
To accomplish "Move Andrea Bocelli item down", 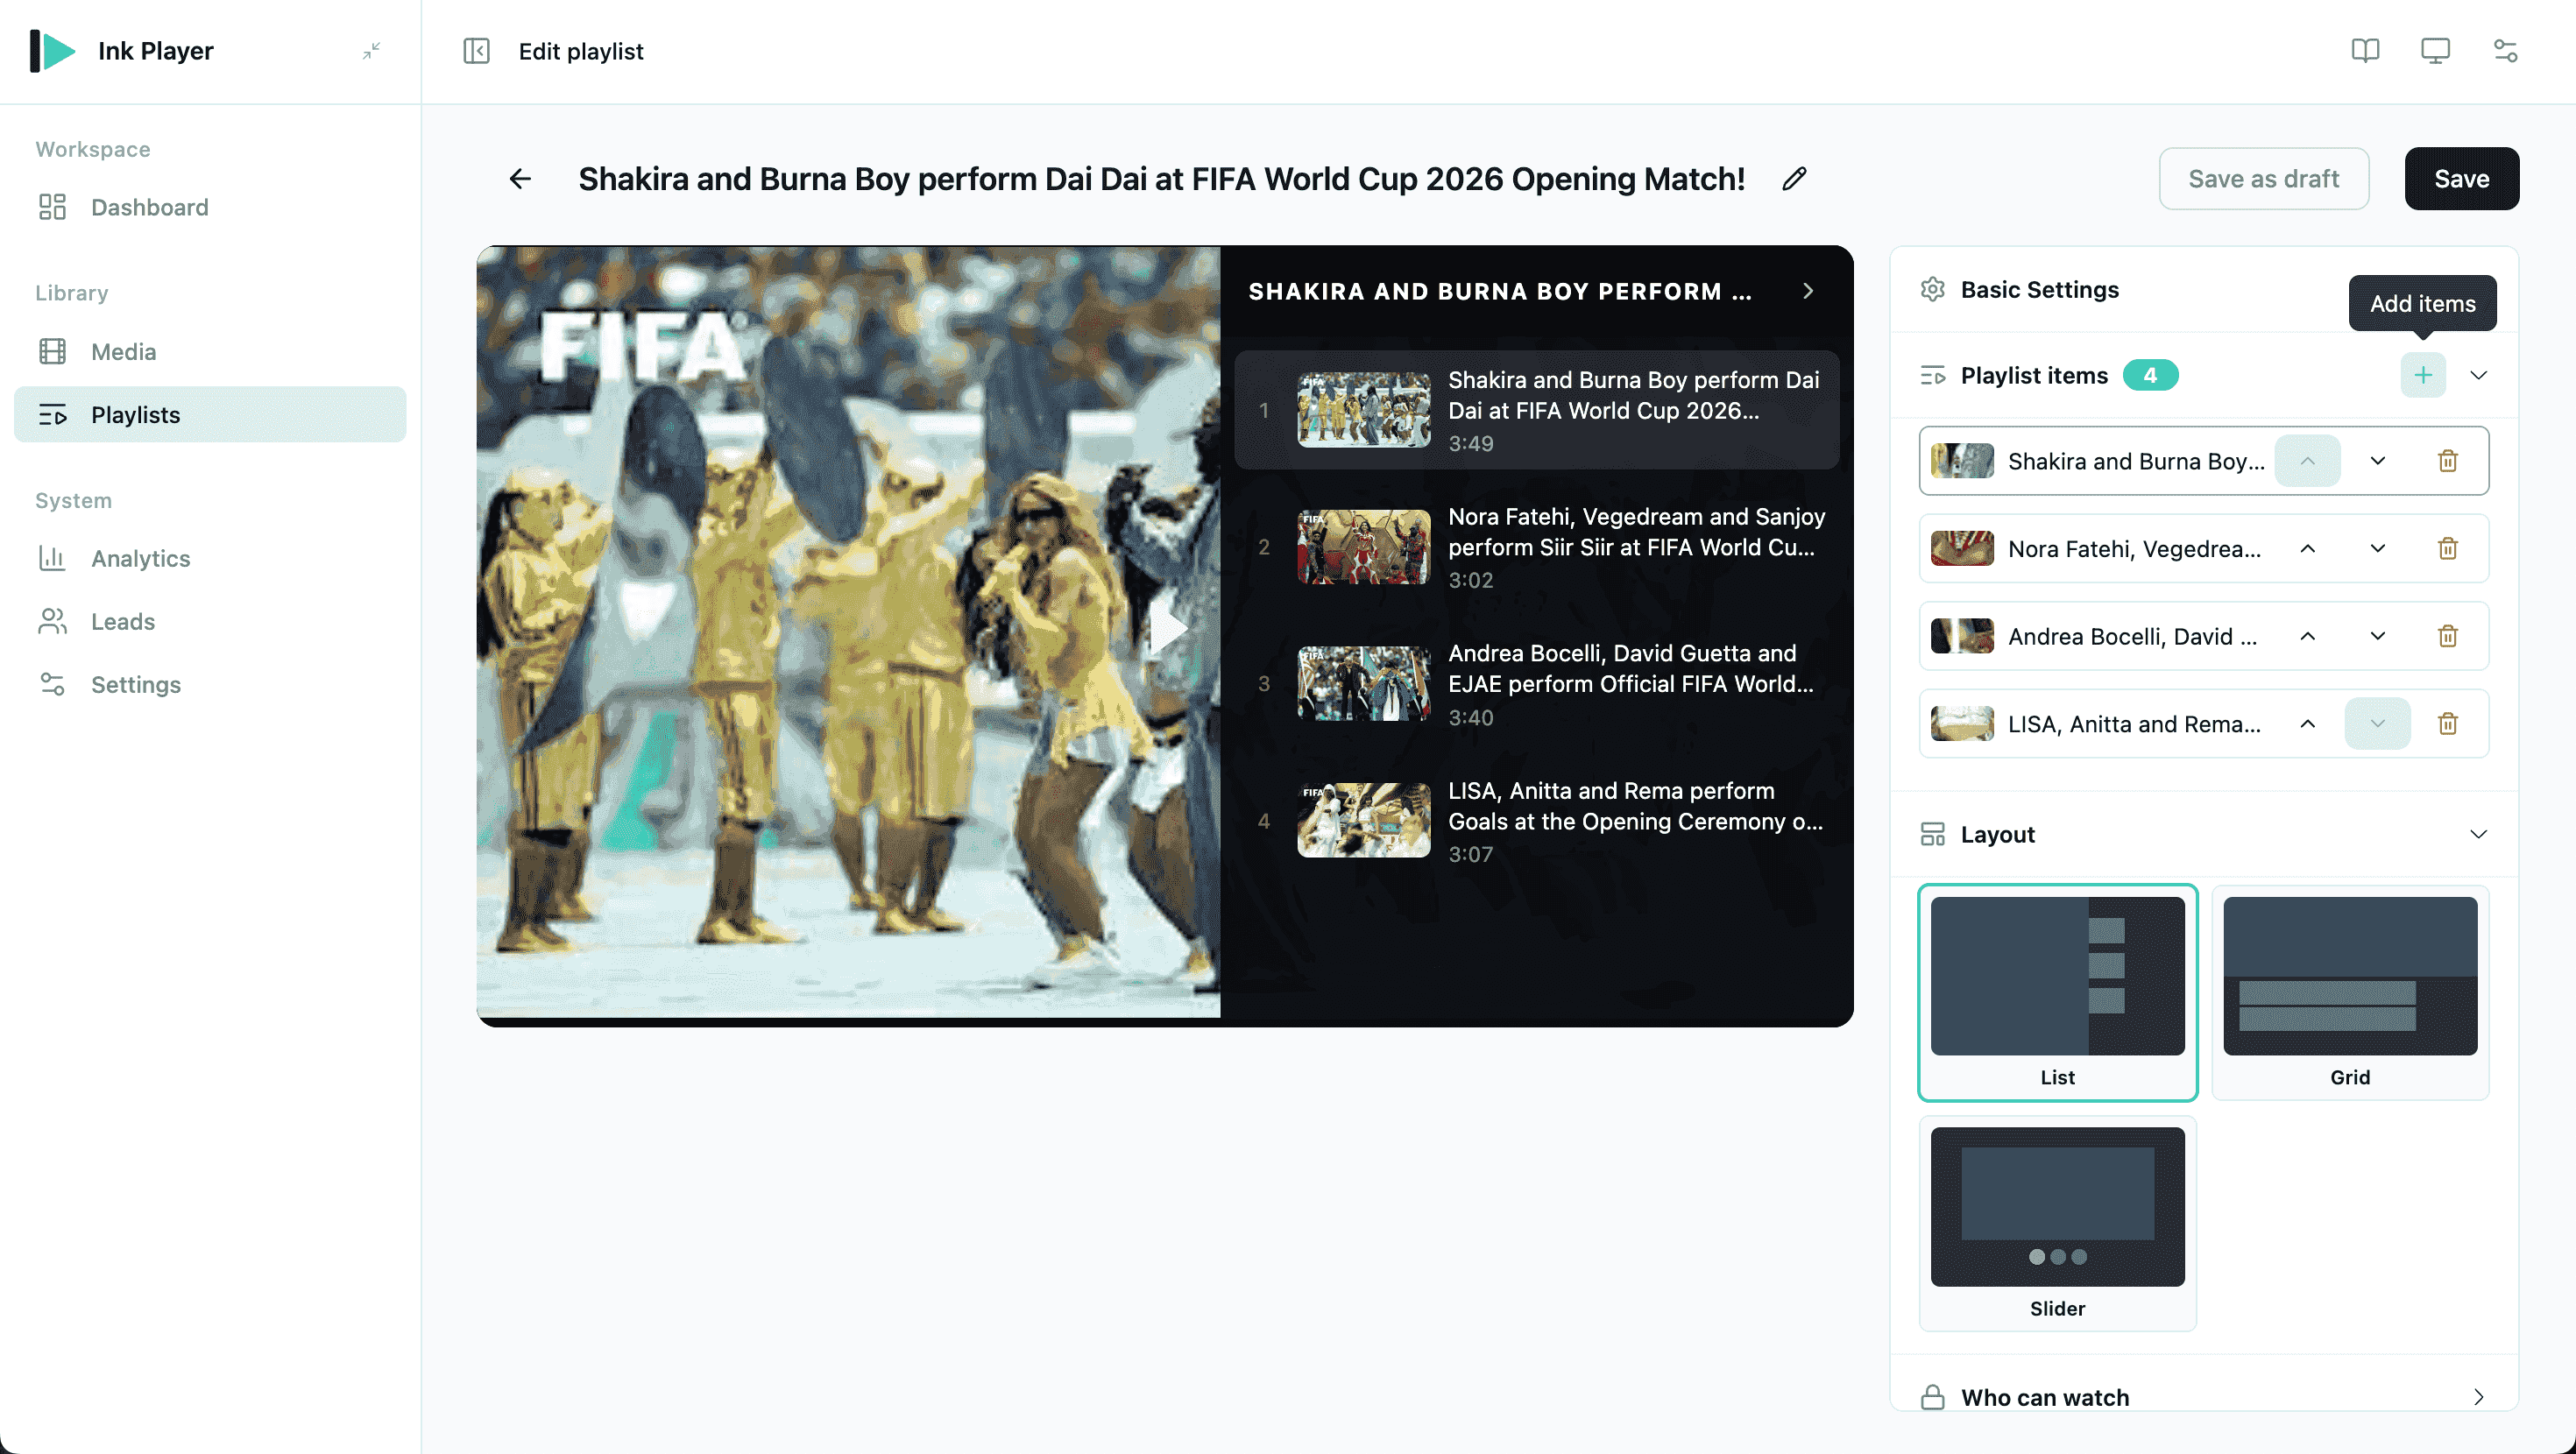I will (x=2378, y=636).
